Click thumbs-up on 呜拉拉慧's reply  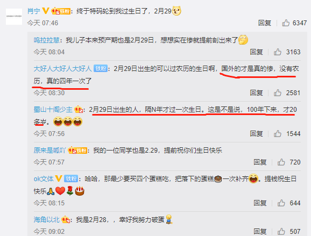[x=278, y=52]
